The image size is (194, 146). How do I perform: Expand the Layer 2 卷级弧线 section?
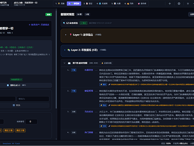(65, 50)
